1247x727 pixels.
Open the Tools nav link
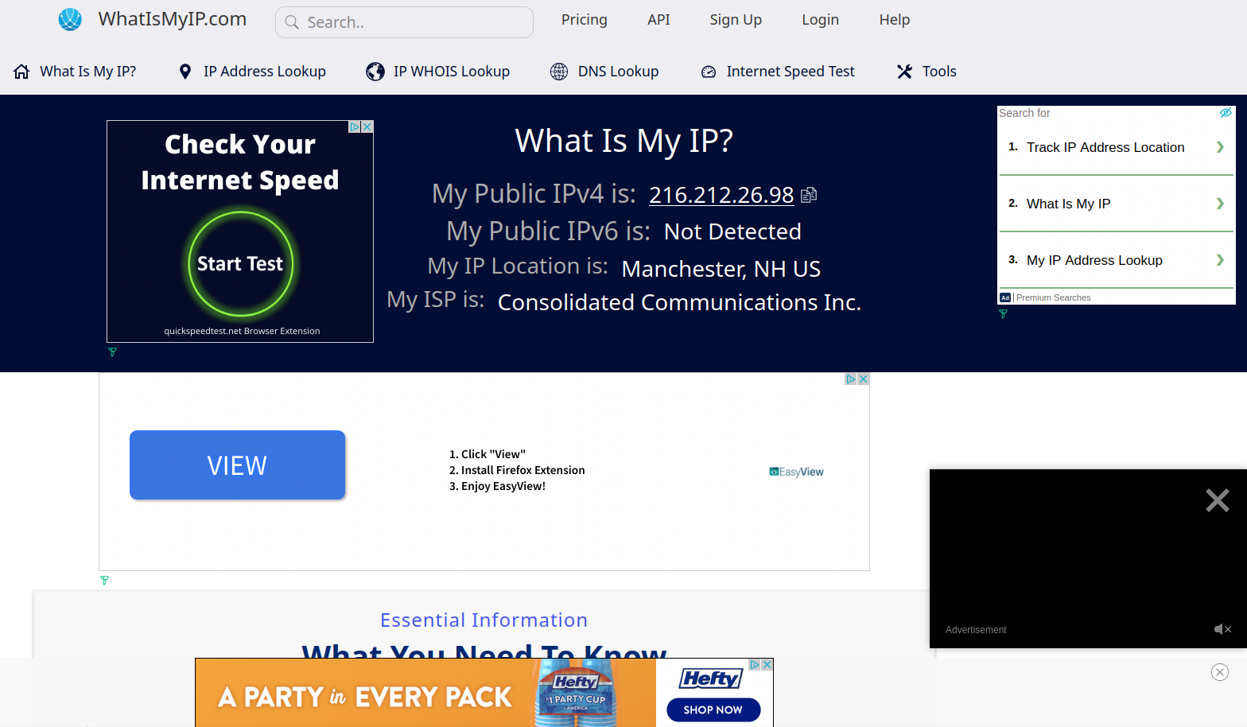[x=939, y=72]
